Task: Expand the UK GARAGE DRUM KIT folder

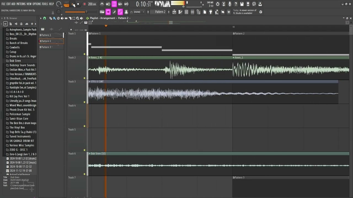Action: coord(22,141)
